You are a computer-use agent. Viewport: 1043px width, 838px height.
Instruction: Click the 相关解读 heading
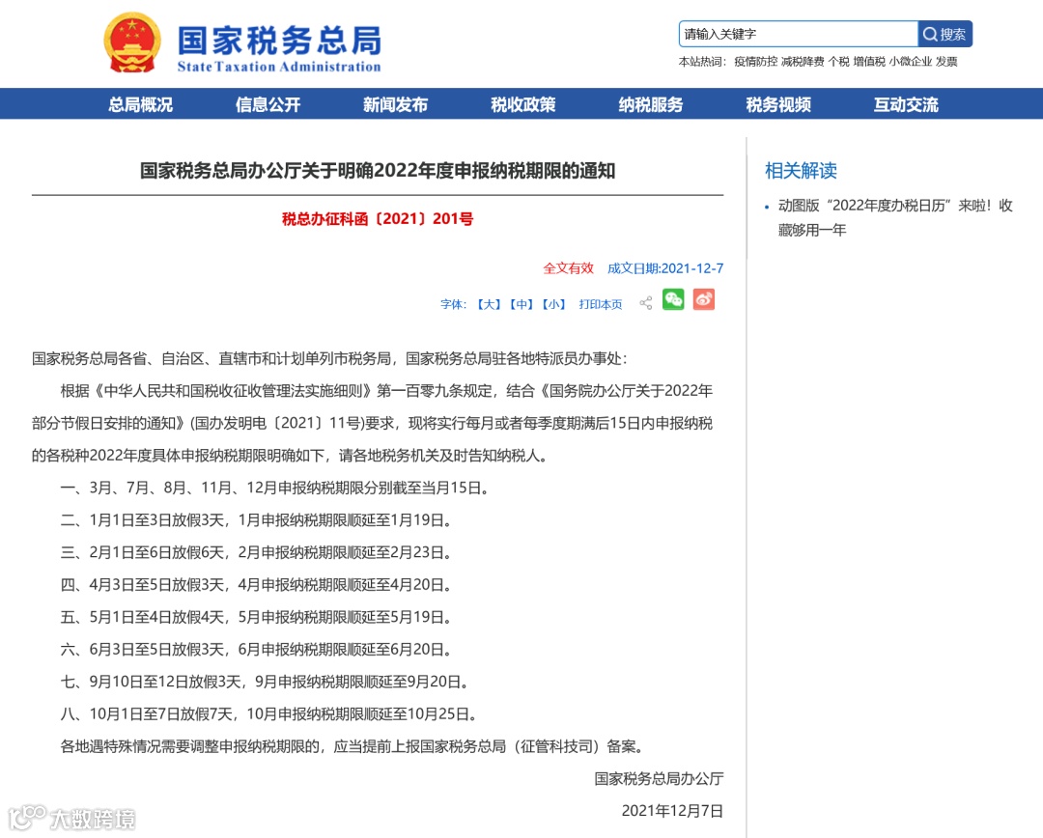[x=801, y=171]
